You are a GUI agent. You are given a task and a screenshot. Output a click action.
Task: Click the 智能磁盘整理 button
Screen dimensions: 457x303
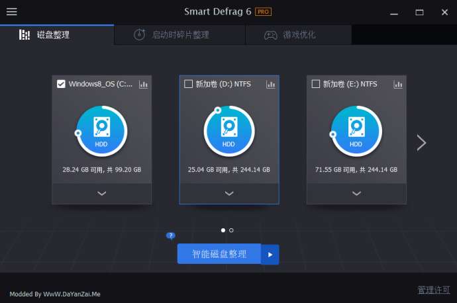(219, 254)
